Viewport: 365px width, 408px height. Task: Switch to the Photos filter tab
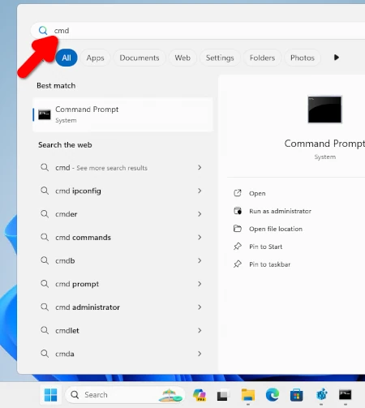pyautogui.click(x=303, y=58)
